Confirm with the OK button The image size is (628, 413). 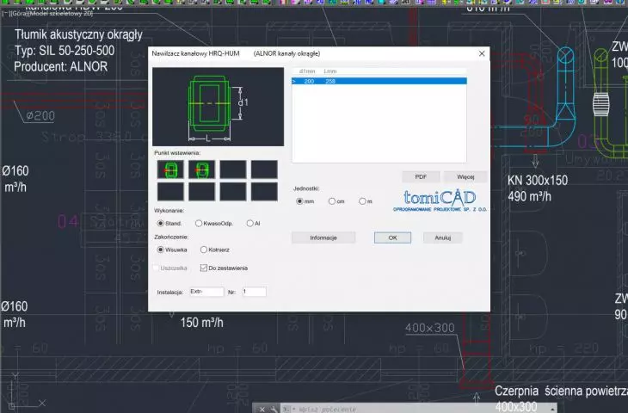pyautogui.click(x=392, y=237)
